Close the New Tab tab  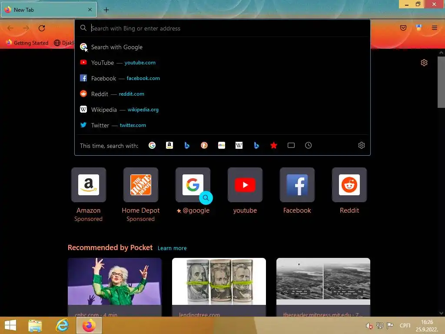click(90, 10)
